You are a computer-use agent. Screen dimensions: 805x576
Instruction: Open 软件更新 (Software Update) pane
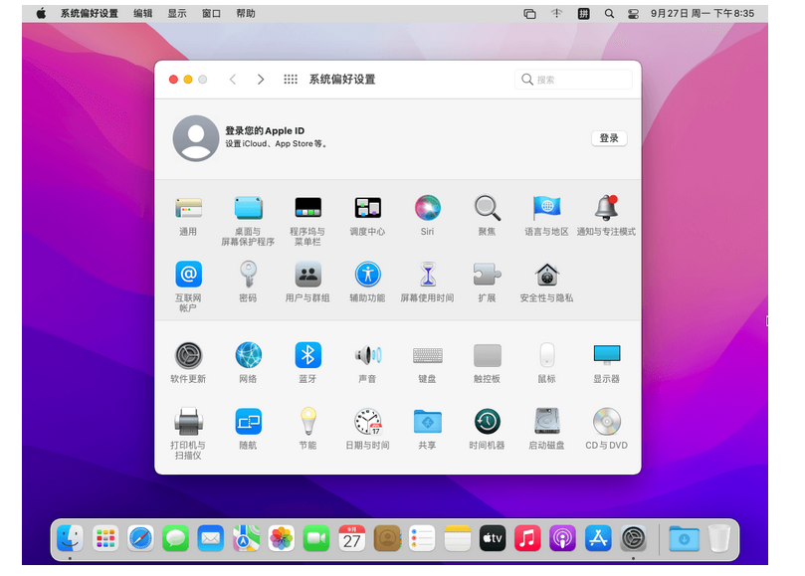tap(188, 355)
